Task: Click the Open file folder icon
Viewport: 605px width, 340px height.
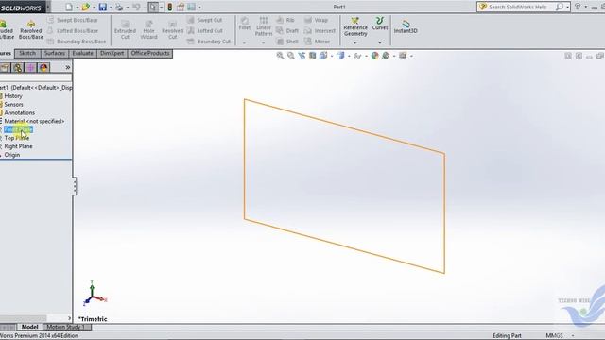Action: (x=86, y=7)
